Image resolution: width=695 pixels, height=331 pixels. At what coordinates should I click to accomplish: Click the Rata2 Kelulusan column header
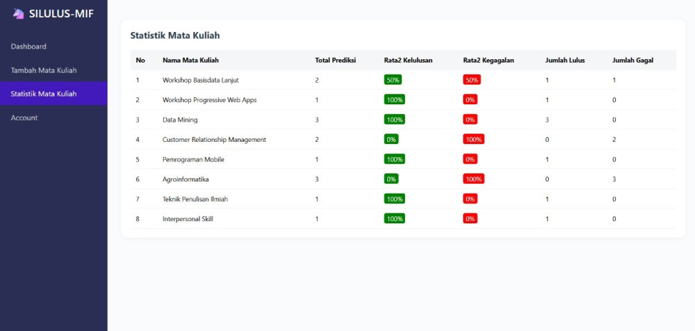(x=408, y=60)
